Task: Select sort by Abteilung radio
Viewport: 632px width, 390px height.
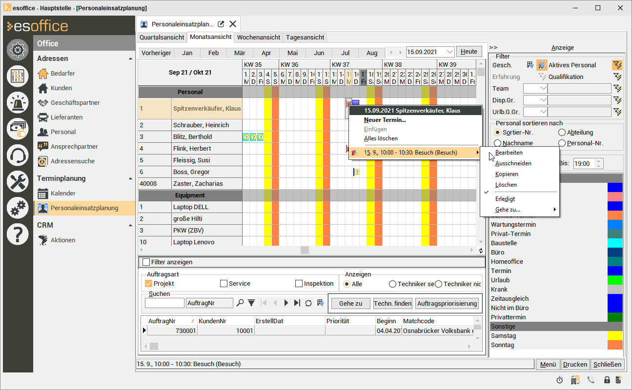Action: (562, 132)
